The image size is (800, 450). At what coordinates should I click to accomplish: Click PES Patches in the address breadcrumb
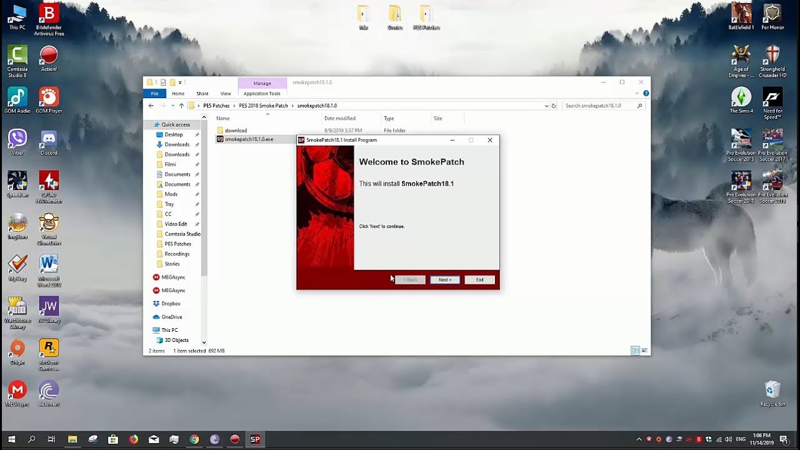click(x=216, y=106)
